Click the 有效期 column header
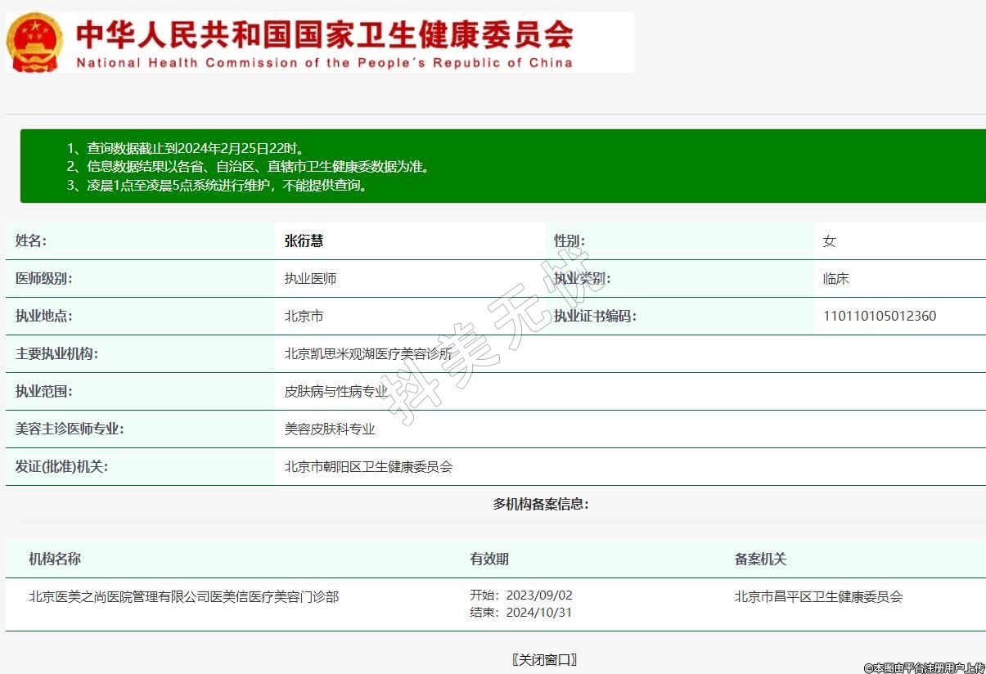The image size is (986, 674). 489,559
